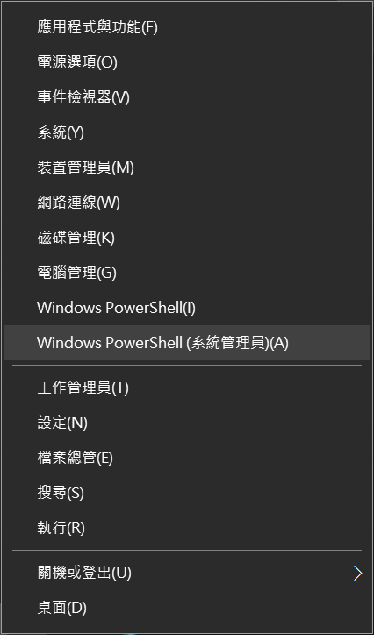374x635 pixels.
Task: Open 工作管理員(T)
Action: point(187,388)
